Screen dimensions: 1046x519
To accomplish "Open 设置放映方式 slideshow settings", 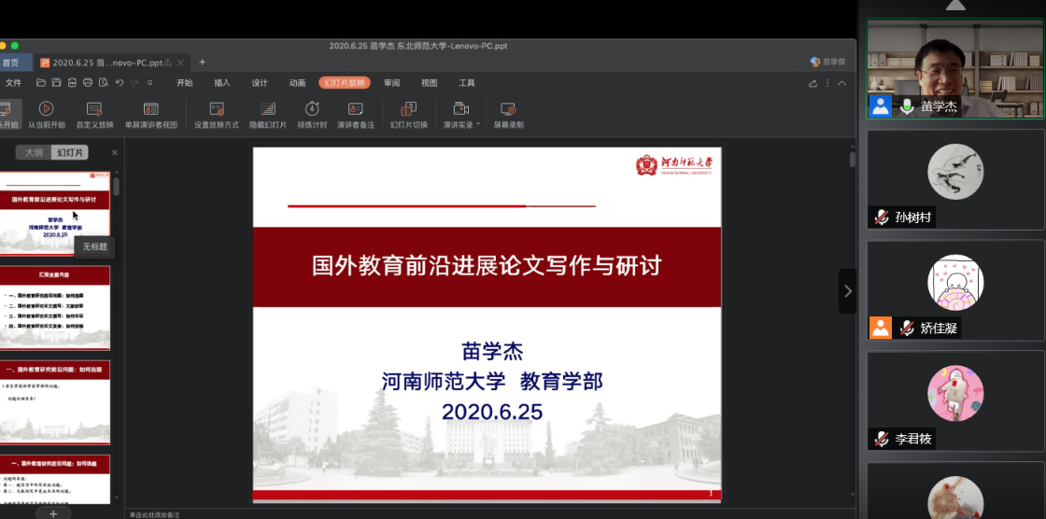I will coord(217,109).
